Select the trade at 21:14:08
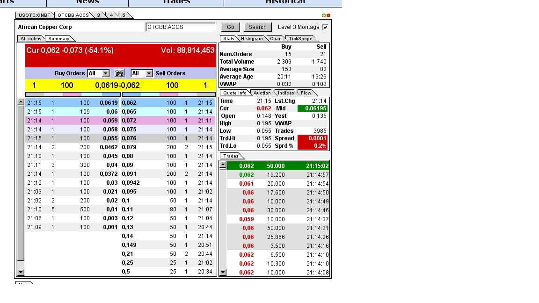The image size is (539, 303). (278, 273)
